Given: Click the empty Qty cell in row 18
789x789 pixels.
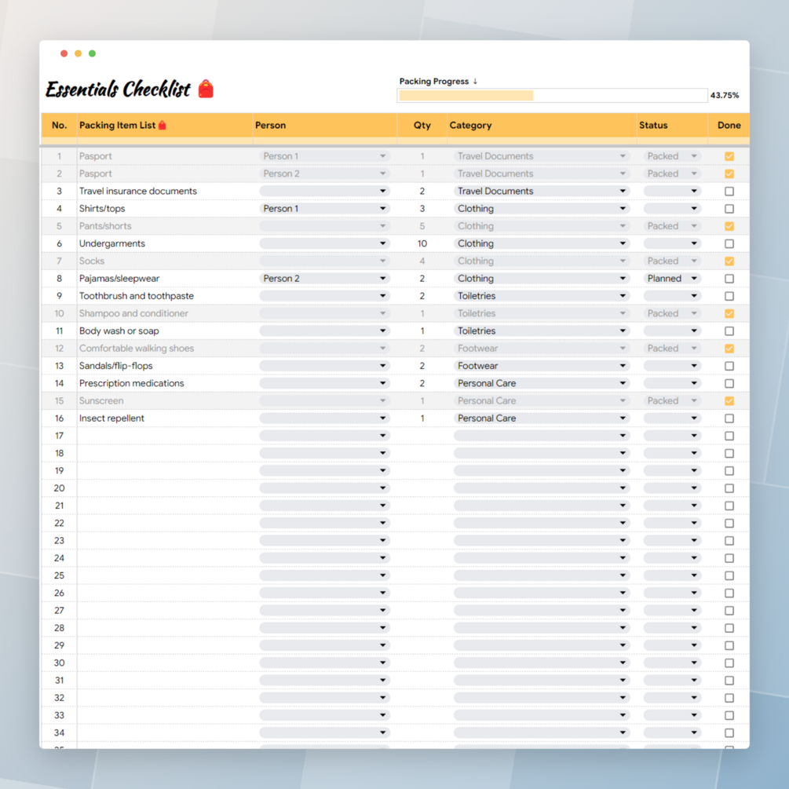Looking at the screenshot, I should (422, 453).
